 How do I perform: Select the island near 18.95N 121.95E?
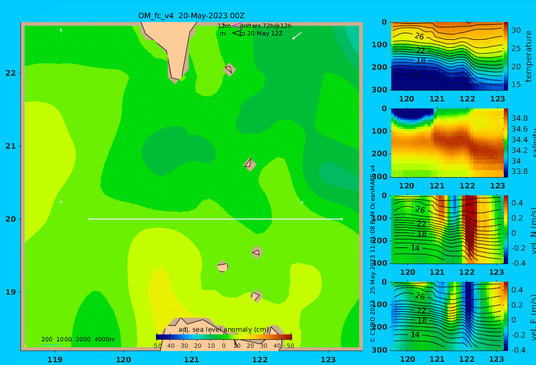[x=256, y=296]
